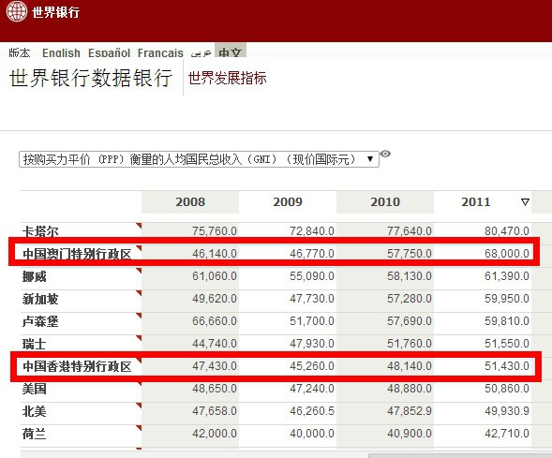Open the 世界发展指标 link
The width and height of the screenshot is (552, 458).
pyautogui.click(x=227, y=78)
